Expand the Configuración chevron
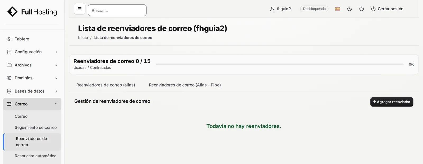The image size is (423, 164). click(56, 52)
